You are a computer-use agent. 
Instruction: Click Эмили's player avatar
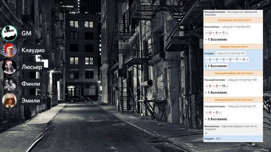click(9, 100)
